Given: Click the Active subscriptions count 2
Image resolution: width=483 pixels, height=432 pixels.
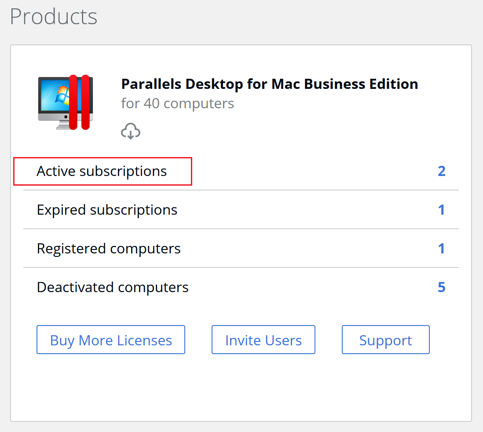Looking at the screenshot, I should [x=442, y=171].
